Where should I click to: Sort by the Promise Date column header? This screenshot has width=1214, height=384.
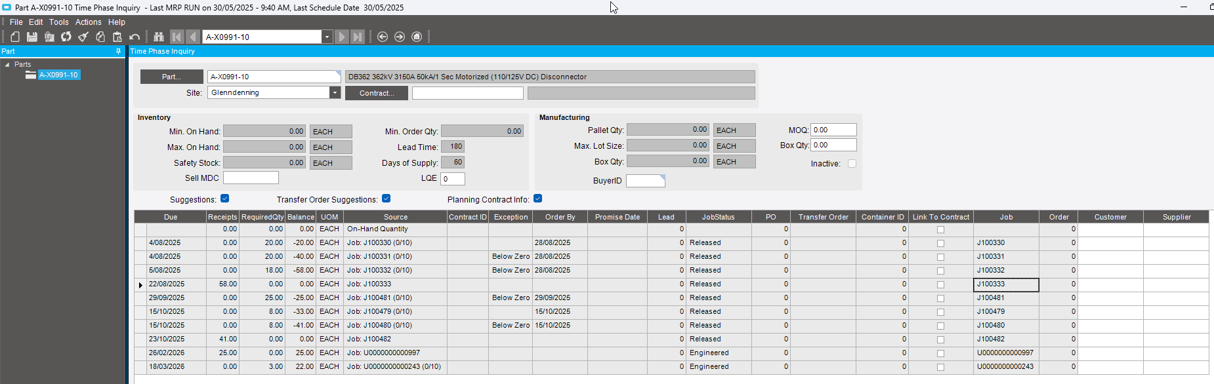617,217
